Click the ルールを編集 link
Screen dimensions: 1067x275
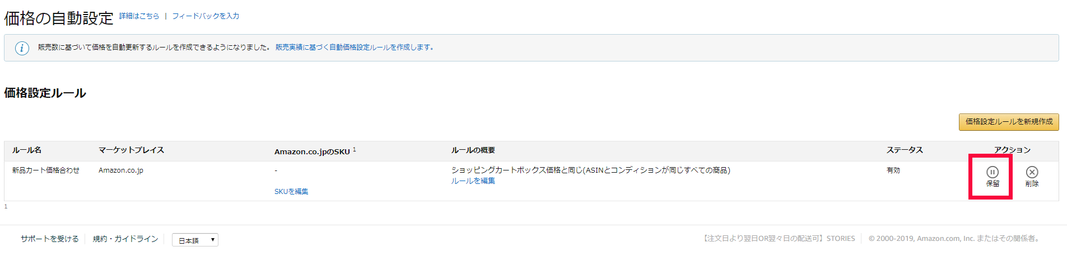473,181
